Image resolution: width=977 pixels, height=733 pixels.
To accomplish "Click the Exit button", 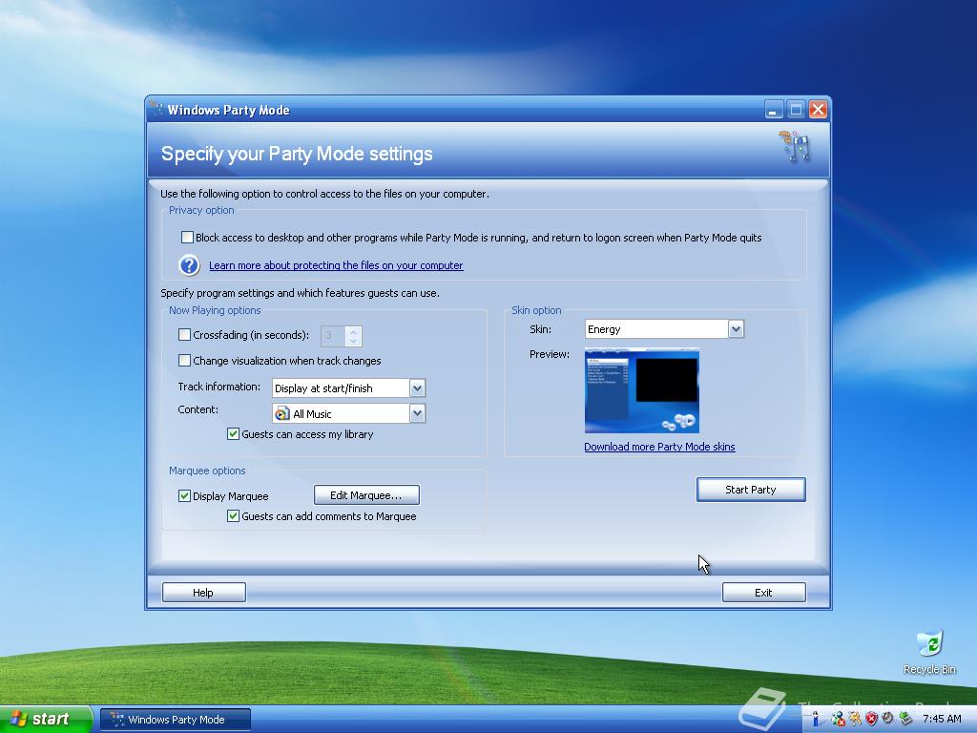I will pyautogui.click(x=764, y=592).
